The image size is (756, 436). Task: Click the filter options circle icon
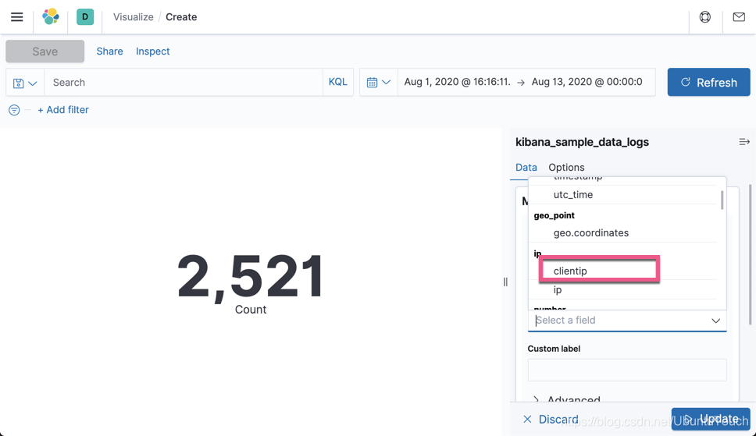pyautogui.click(x=14, y=110)
